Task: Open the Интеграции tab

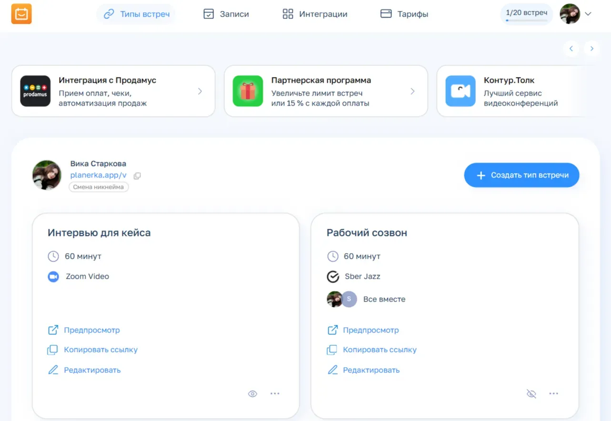Action: (x=315, y=14)
